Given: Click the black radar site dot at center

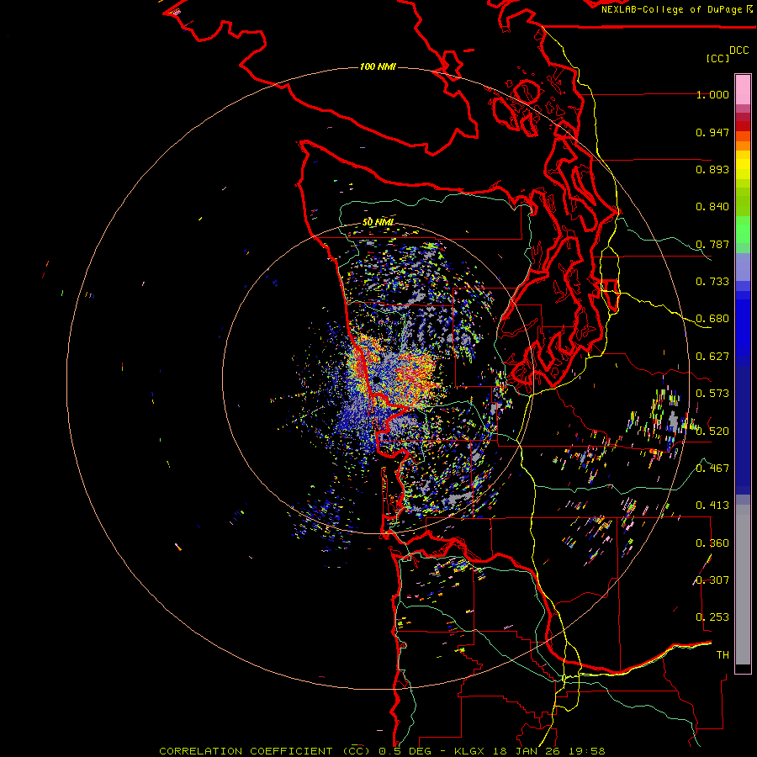Looking at the screenshot, I should [376, 380].
